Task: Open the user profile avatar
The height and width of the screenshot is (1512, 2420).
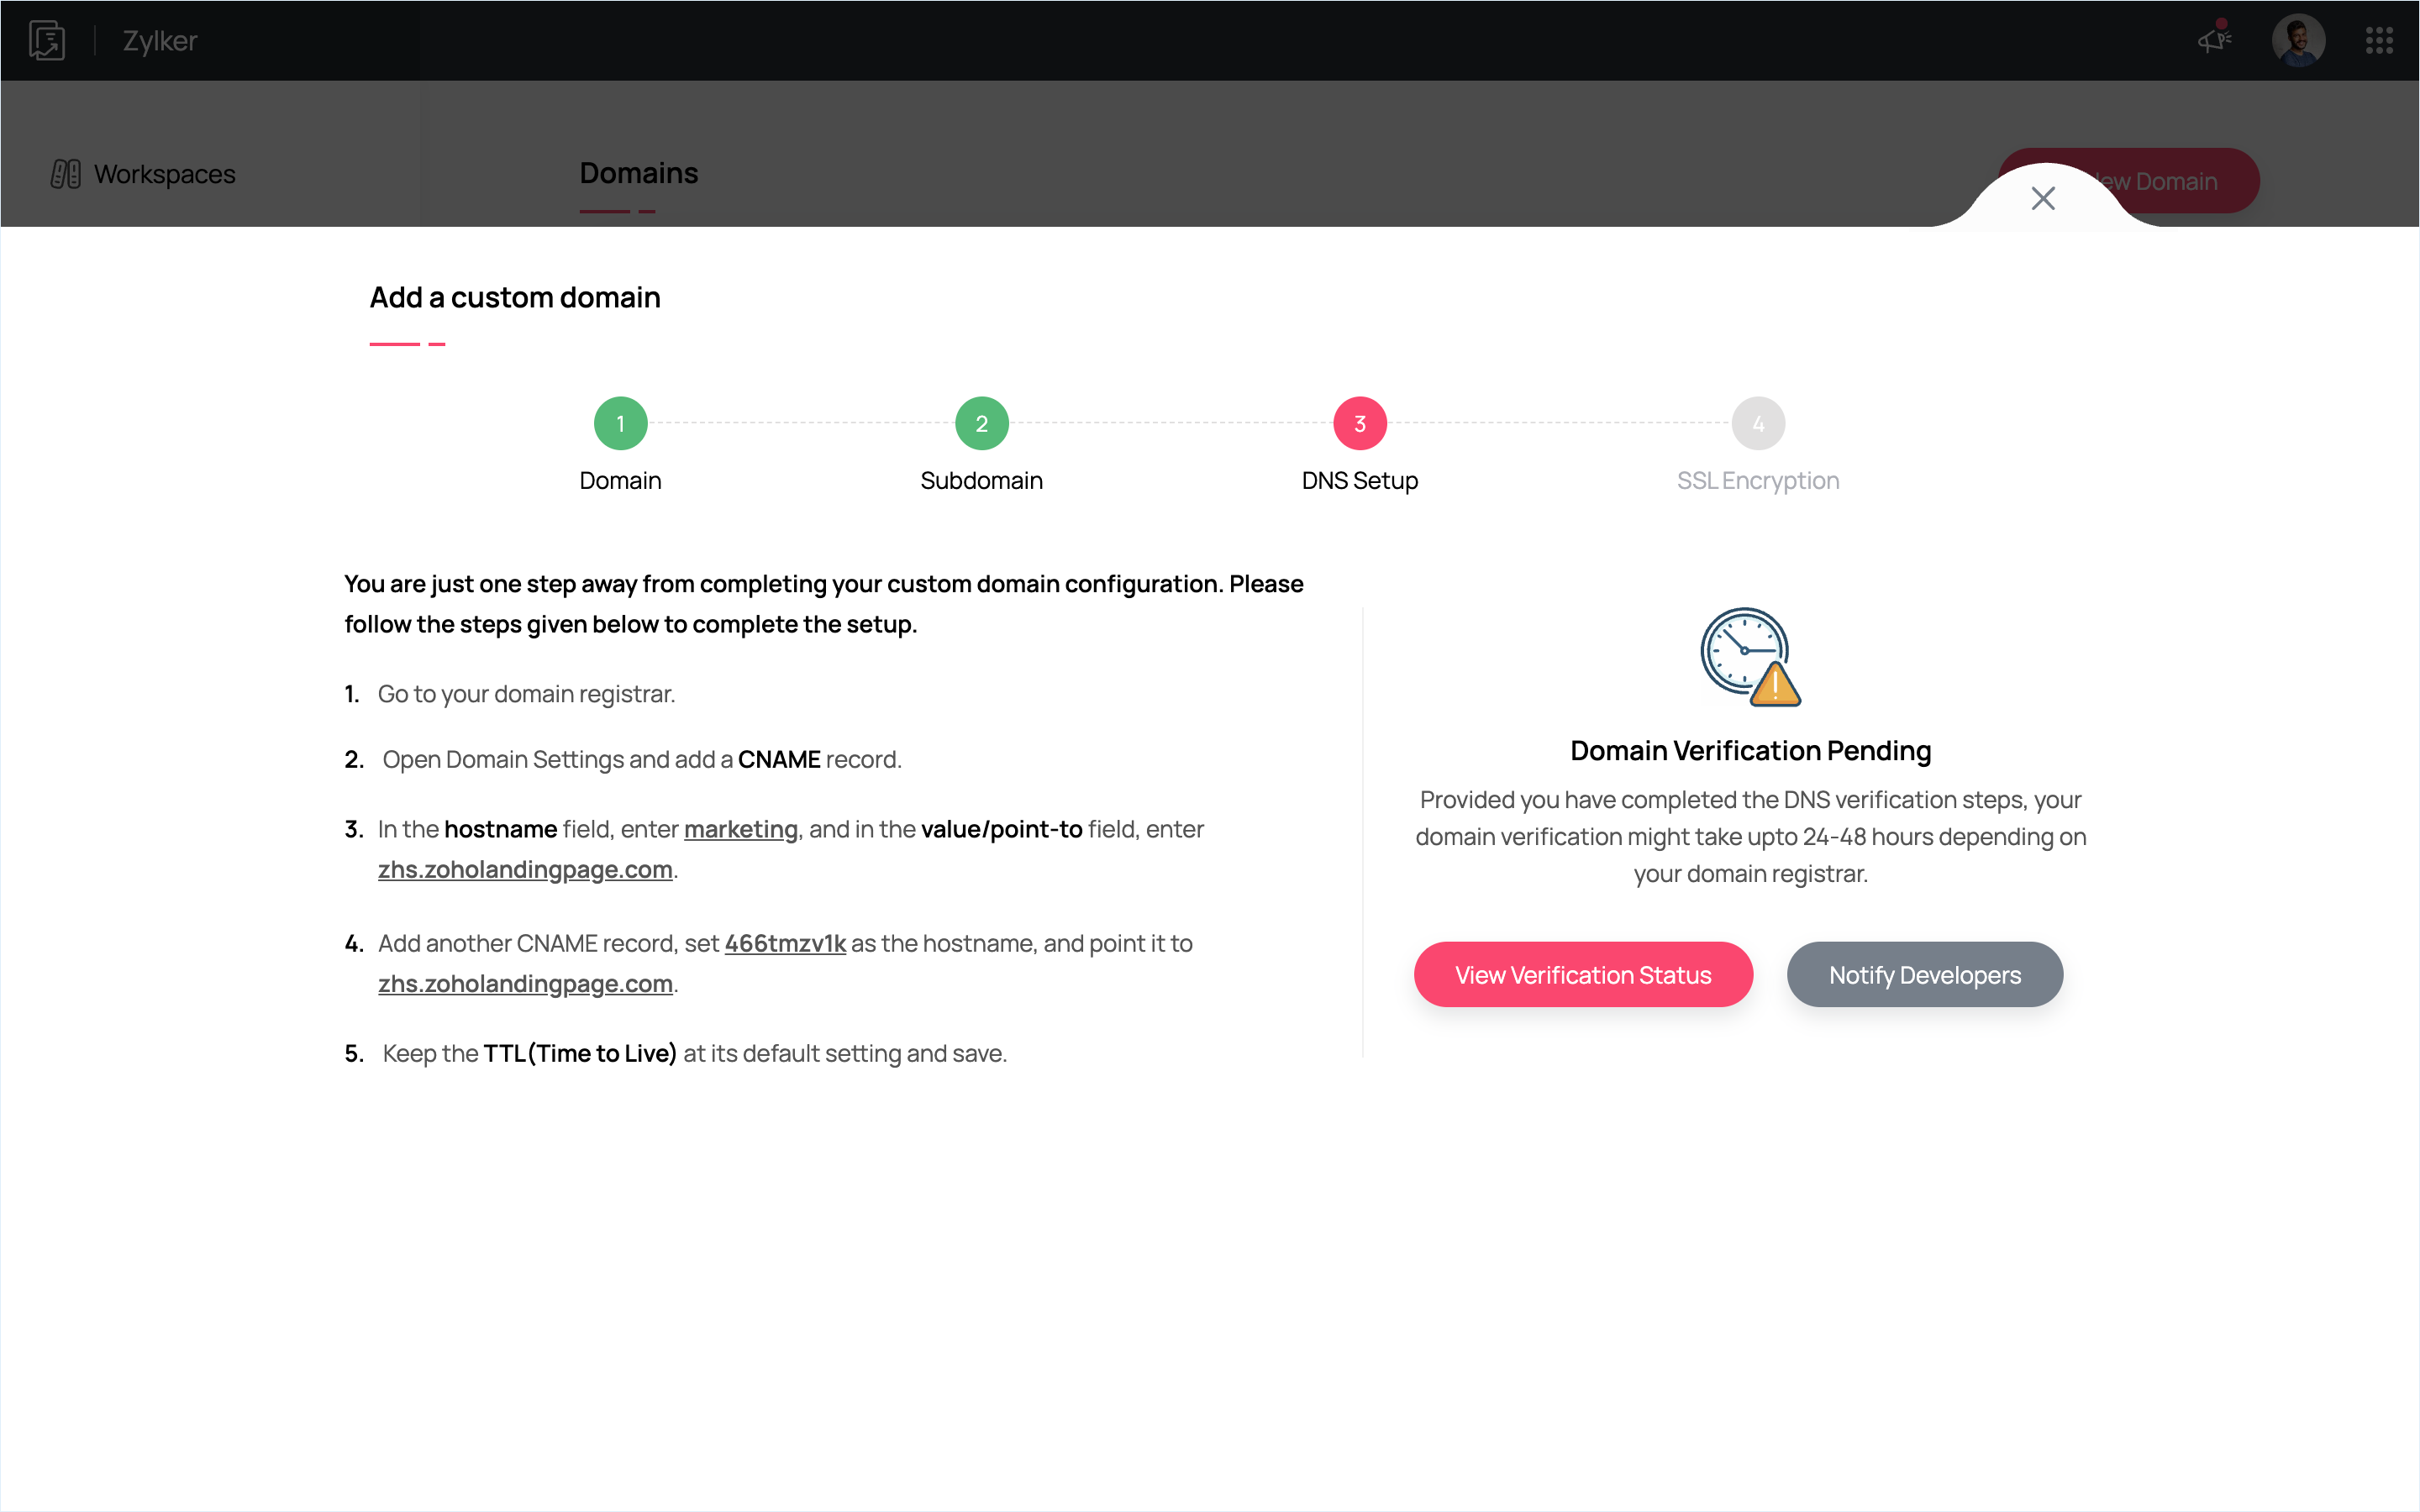Action: pyautogui.click(x=2297, y=41)
